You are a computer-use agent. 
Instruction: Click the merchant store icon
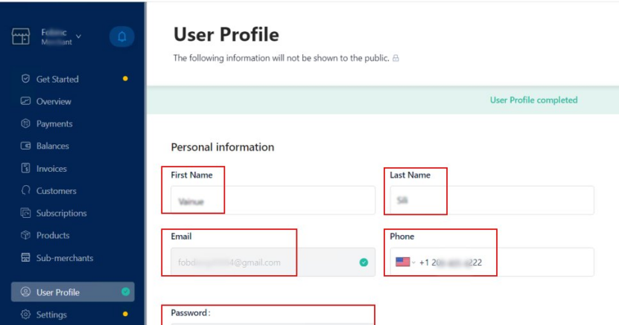coord(21,36)
